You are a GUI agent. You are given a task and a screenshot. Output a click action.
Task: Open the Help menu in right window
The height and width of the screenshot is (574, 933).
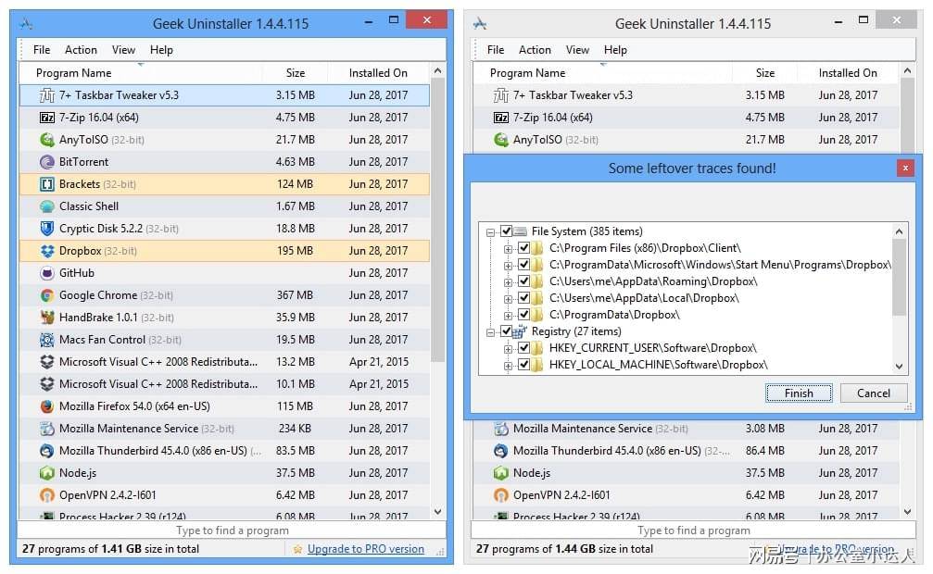[615, 50]
